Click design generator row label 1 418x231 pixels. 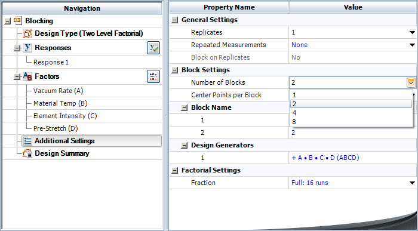pyautogui.click(x=202, y=158)
